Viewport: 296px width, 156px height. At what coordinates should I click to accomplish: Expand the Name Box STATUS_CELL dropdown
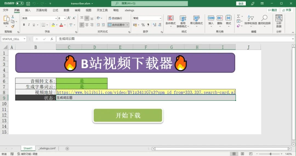pyautogui.click(x=24, y=39)
